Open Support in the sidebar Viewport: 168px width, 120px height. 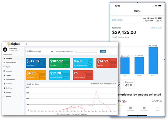(13, 97)
